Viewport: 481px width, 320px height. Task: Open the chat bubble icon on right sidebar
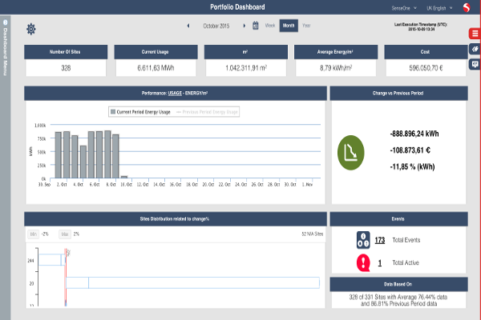click(x=475, y=64)
